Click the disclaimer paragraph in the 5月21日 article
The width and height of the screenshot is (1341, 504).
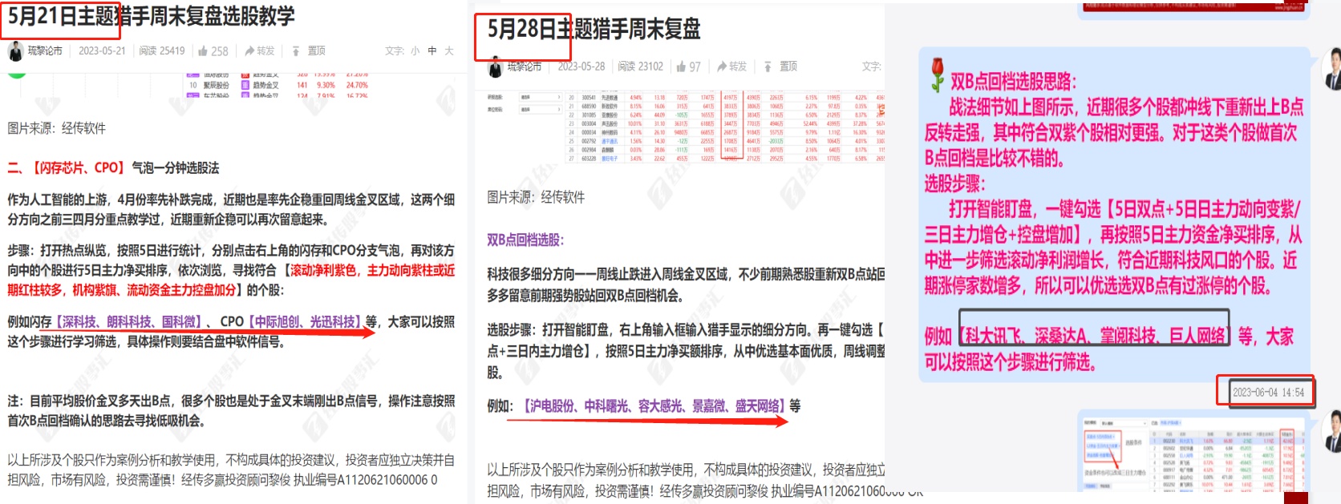tap(231, 470)
